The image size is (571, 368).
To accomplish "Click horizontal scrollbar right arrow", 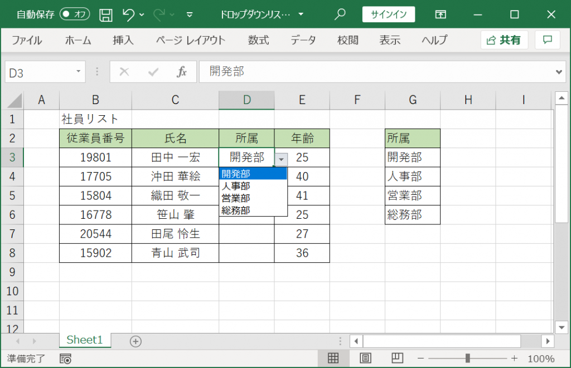I will [548, 341].
